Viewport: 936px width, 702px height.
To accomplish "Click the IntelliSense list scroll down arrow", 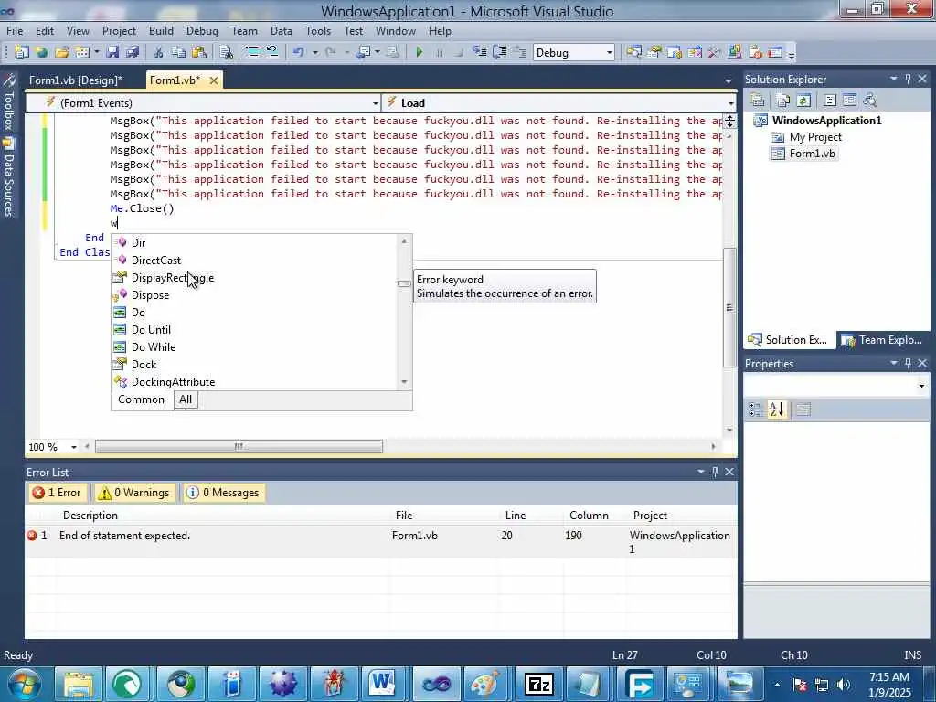I will [404, 382].
